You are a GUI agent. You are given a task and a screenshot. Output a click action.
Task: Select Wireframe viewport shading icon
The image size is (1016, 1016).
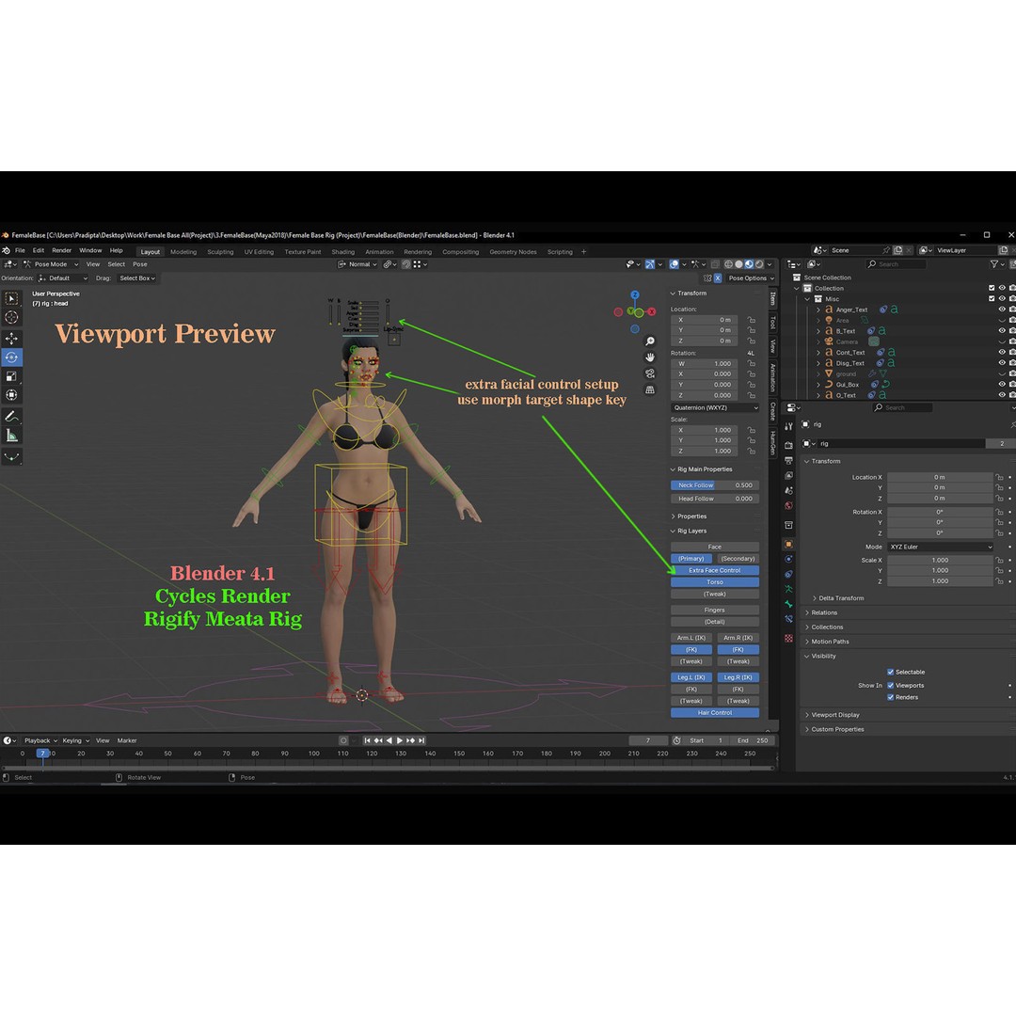pos(728,264)
